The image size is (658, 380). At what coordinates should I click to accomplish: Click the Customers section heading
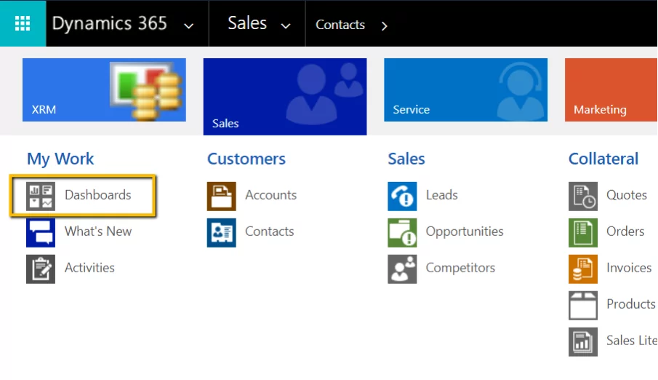click(246, 159)
